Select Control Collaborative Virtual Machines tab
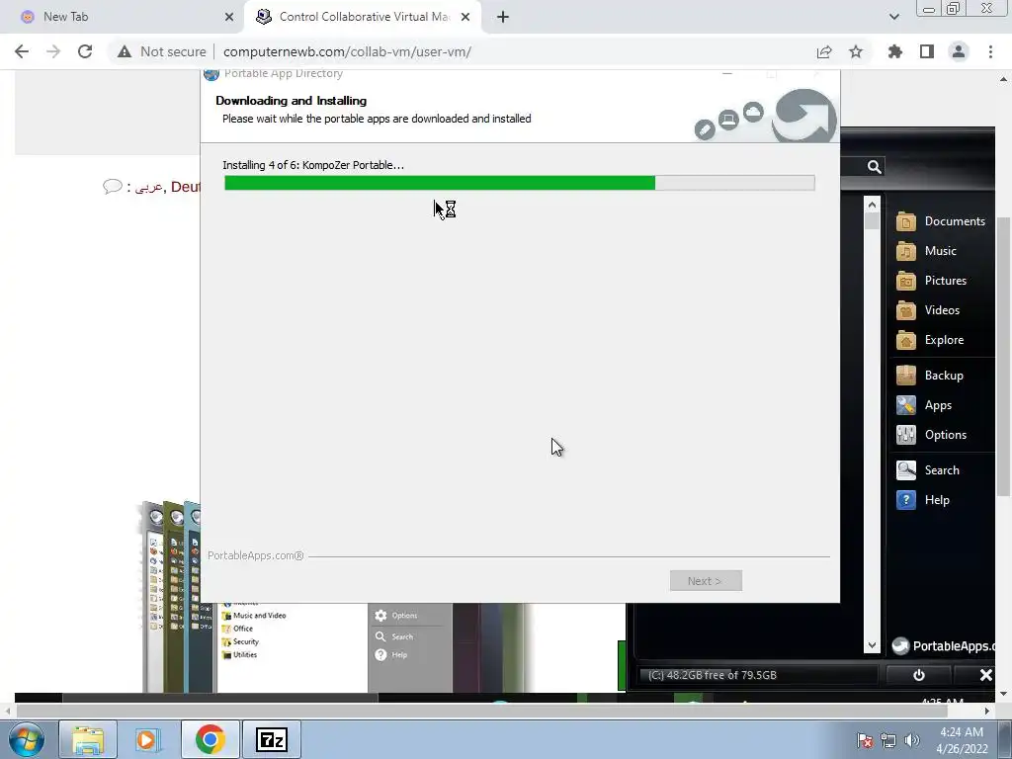This screenshot has width=1012, height=759. (363, 17)
